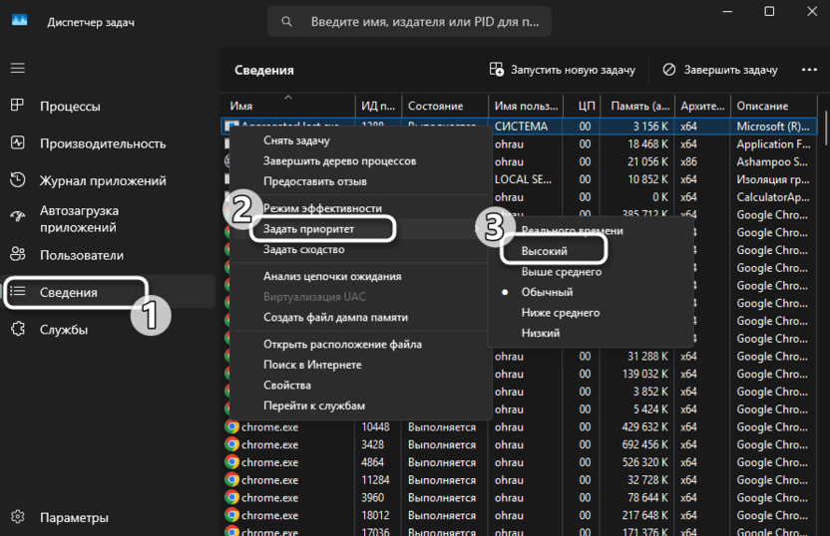Open Производительность via its sidebar icon

[17, 143]
